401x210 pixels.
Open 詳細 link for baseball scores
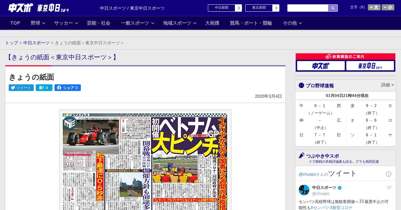click(388, 85)
